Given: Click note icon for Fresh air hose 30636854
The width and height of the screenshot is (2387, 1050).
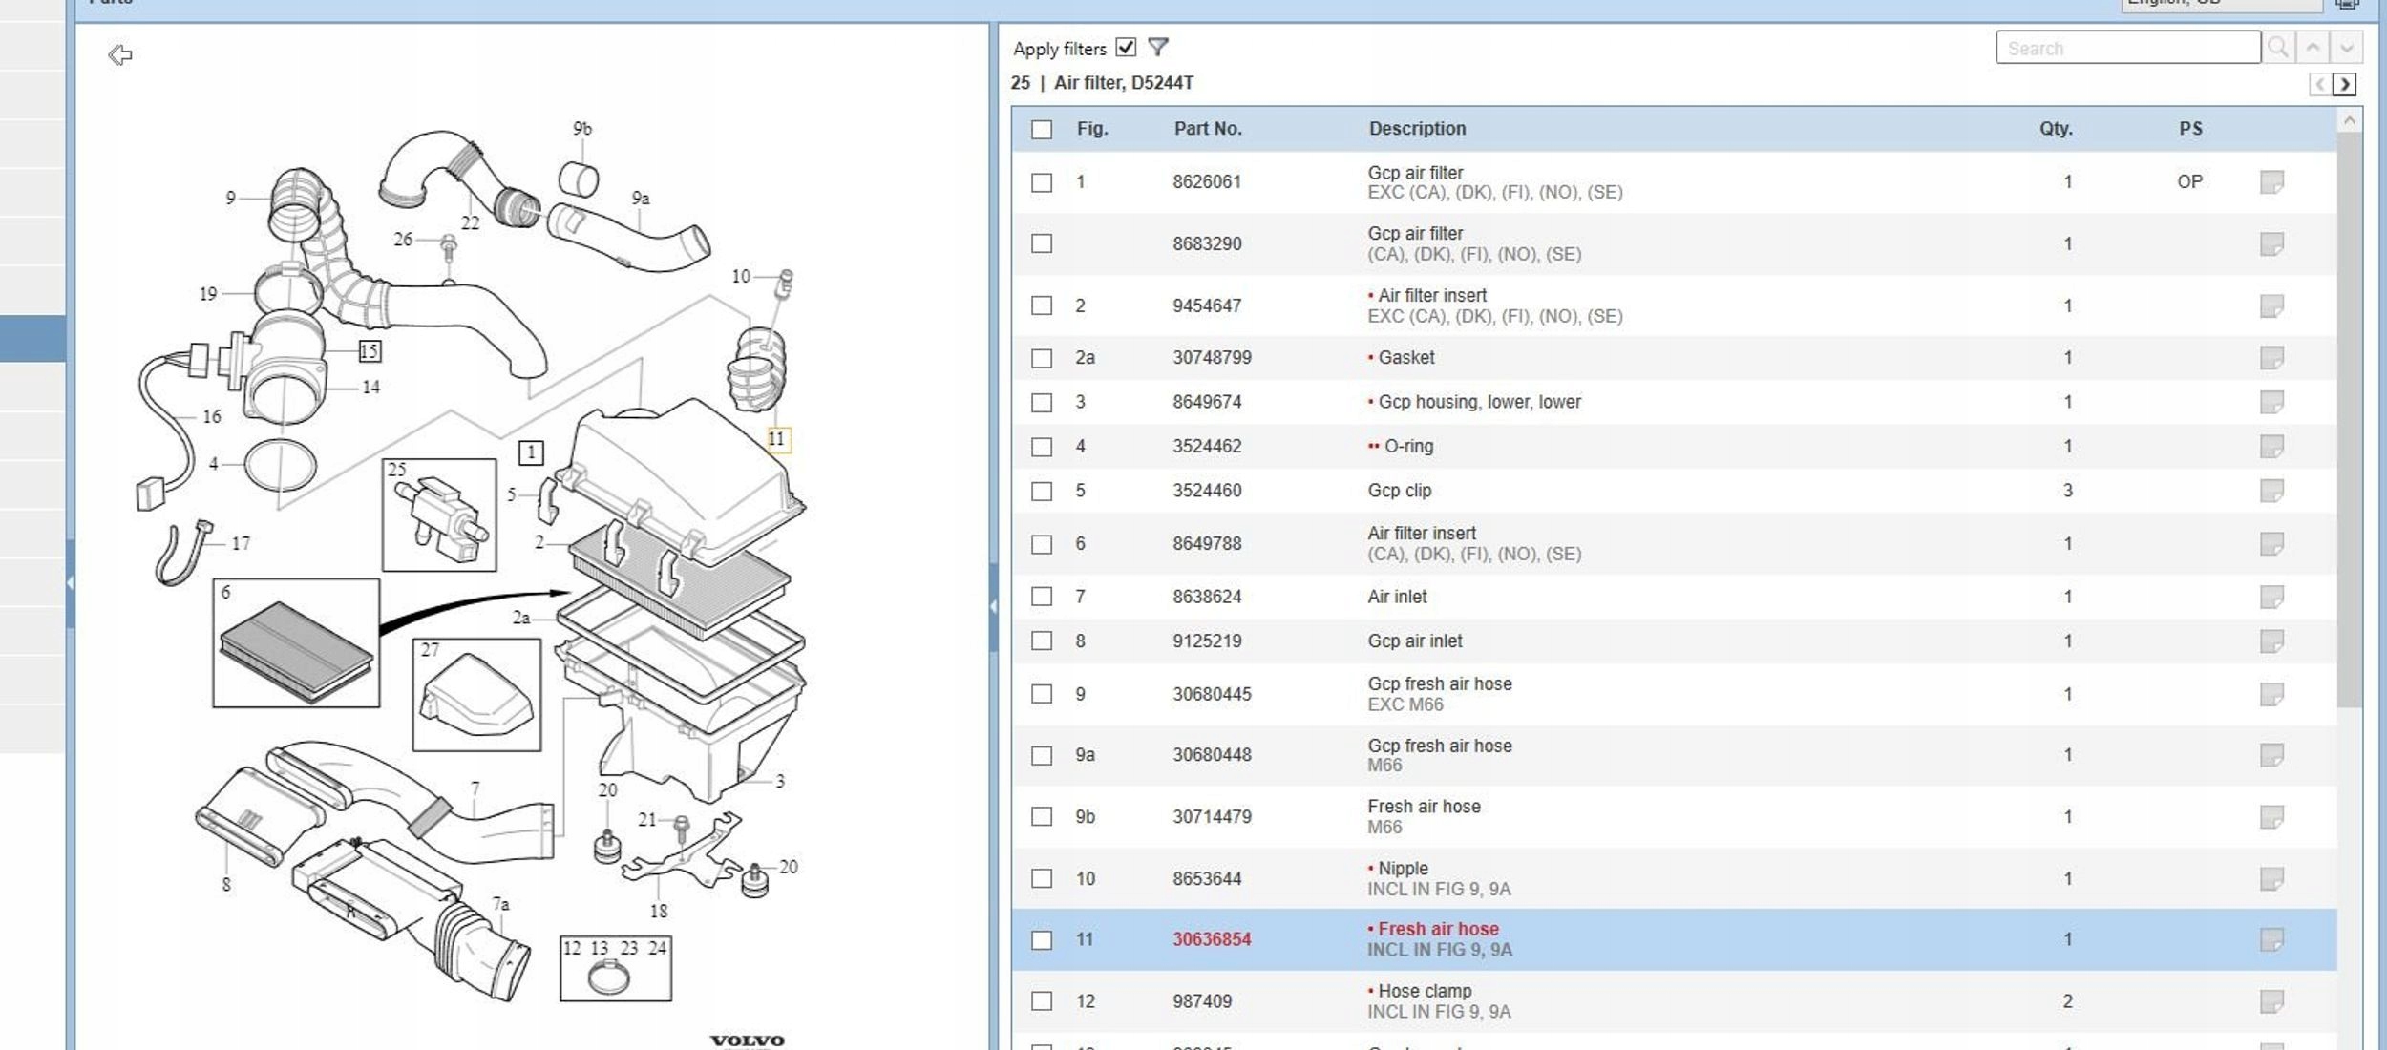Looking at the screenshot, I should pyautogui.click(x=2271, y=939).
